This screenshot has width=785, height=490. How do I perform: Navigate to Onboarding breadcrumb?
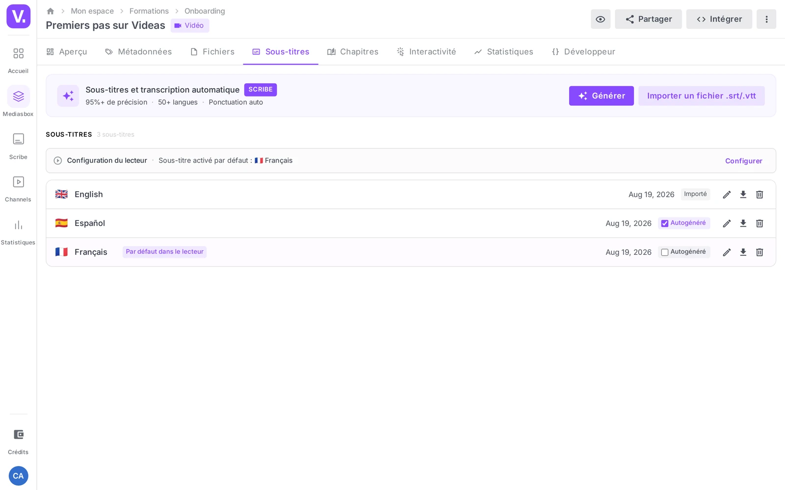tap(205, 11)
